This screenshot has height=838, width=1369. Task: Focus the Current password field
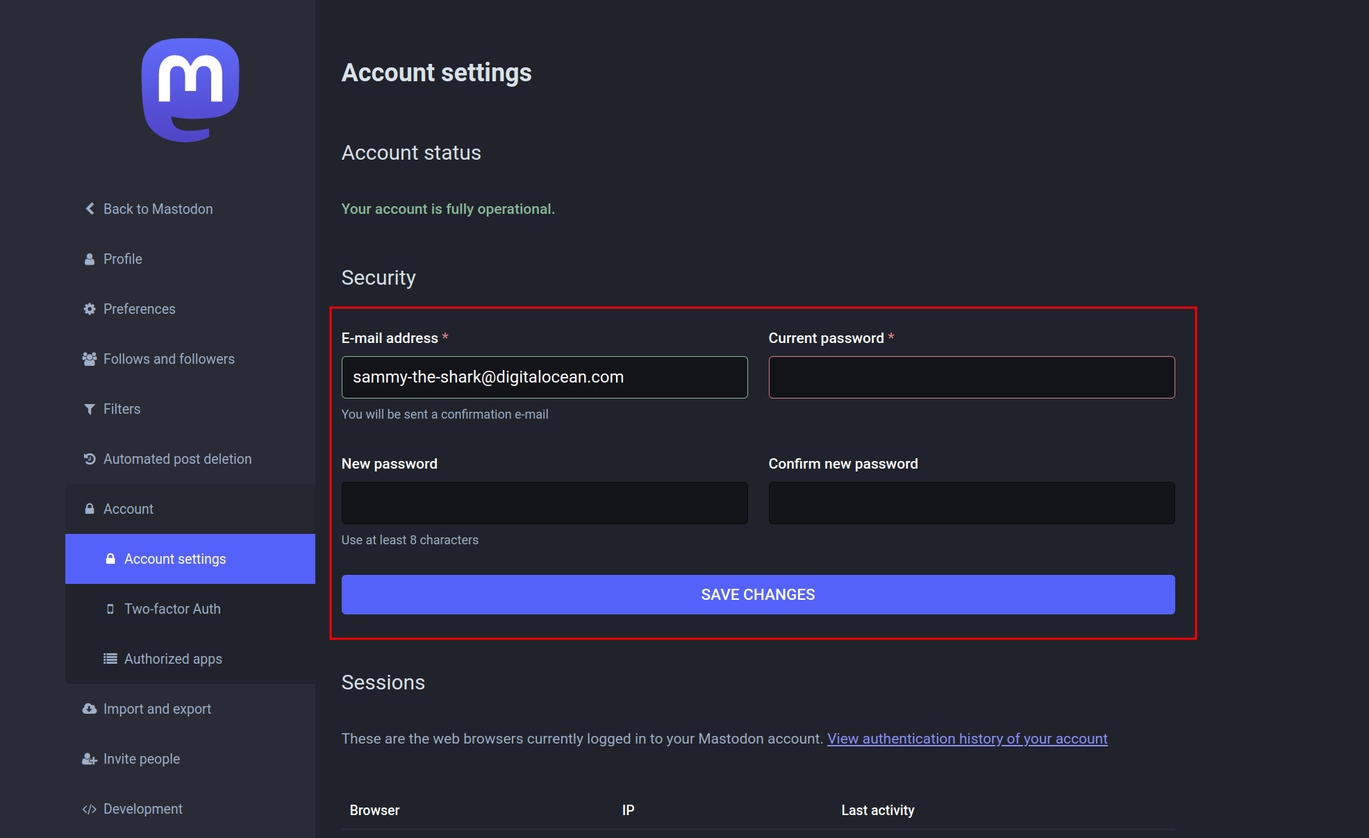(972, 377)
